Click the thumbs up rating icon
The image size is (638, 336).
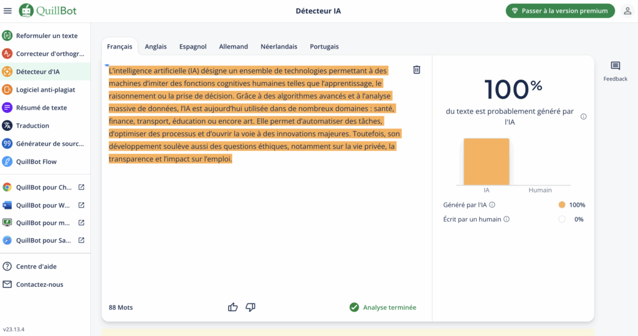(233, 307)
